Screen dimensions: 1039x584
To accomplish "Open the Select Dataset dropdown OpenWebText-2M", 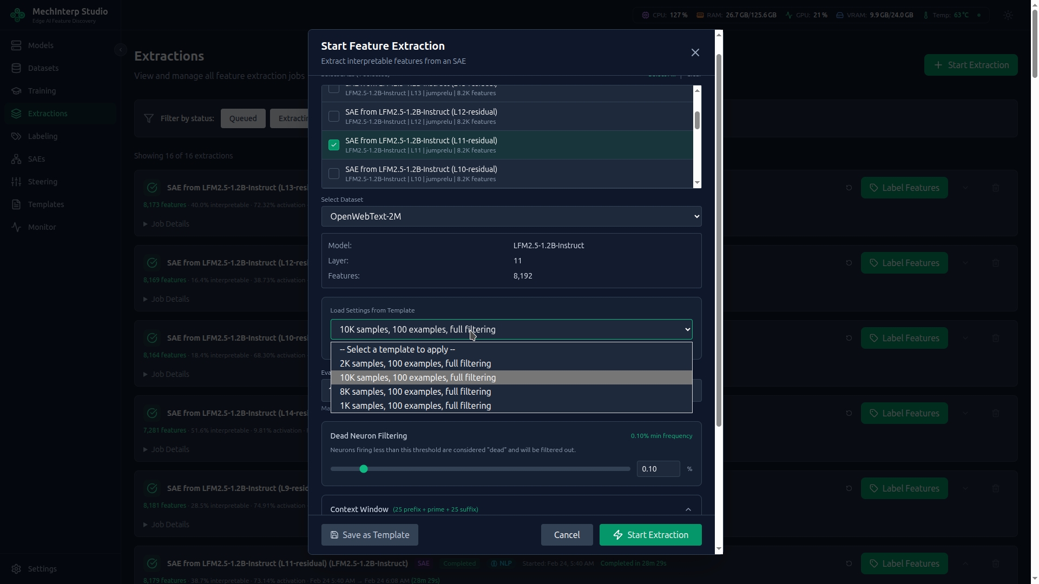I will click(511, 216).
